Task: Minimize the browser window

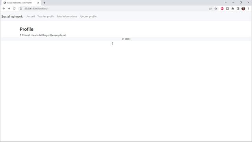Action: pos(233,2)
